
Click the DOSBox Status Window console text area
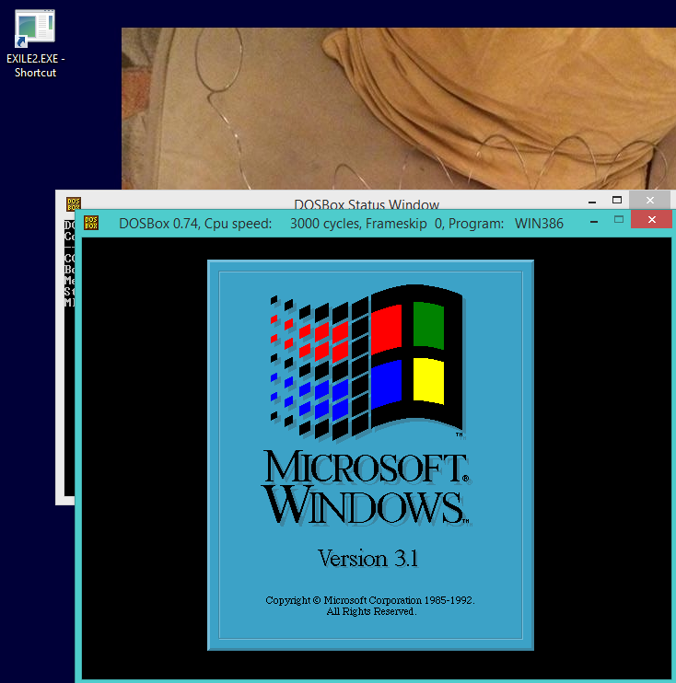pyautogui.click(x=69, y=357)
